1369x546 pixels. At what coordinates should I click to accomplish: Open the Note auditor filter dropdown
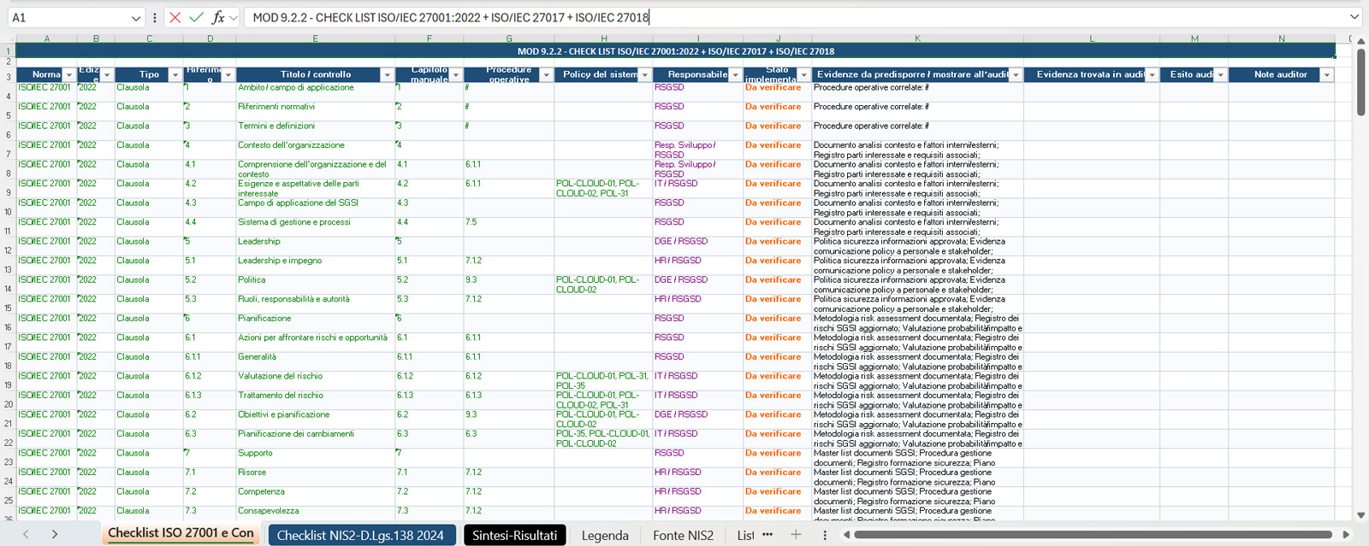1326,75
